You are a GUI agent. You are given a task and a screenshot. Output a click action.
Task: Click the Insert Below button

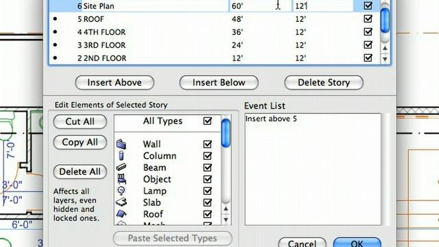pyautogui.click(x=219, y=82)
